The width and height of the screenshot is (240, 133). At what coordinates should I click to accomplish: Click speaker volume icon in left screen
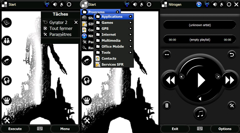[x=55, y=4]
